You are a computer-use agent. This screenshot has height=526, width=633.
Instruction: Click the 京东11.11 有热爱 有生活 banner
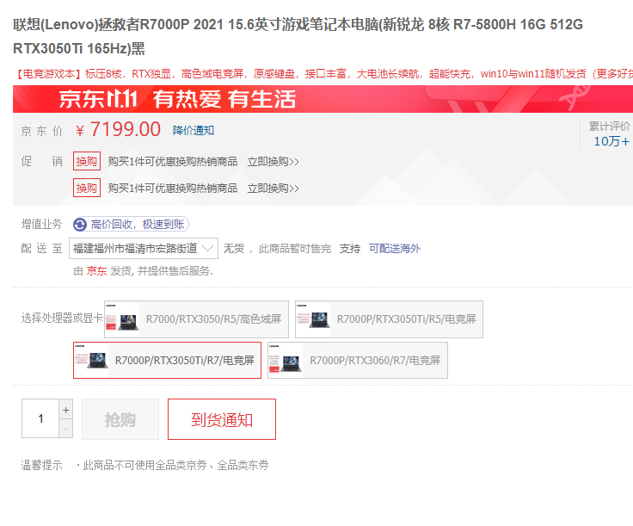click(x=323, y=99)
